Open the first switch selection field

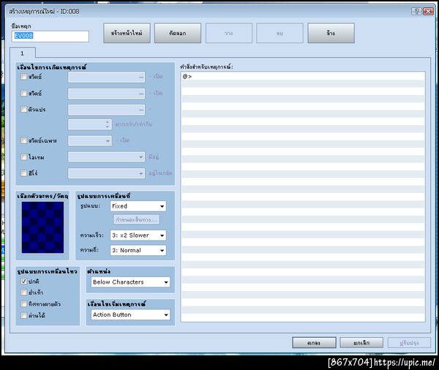click(106, 77)
